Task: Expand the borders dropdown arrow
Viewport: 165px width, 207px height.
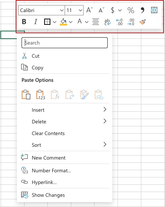Action: (54, 22)
